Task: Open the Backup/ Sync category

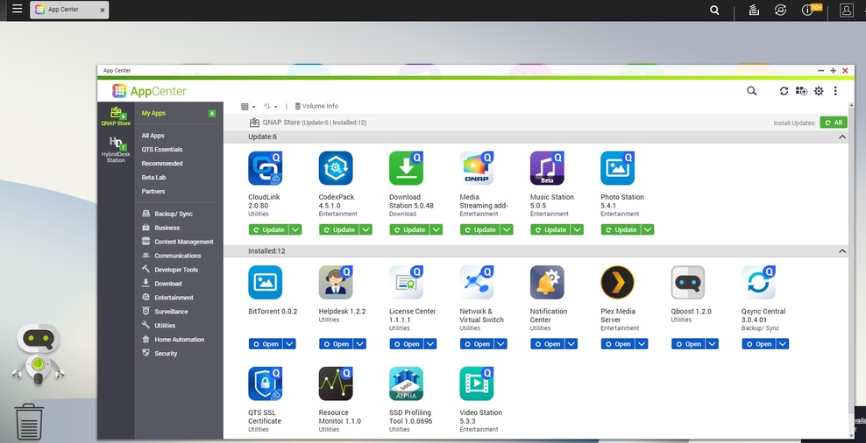Action: pos(174,214)
